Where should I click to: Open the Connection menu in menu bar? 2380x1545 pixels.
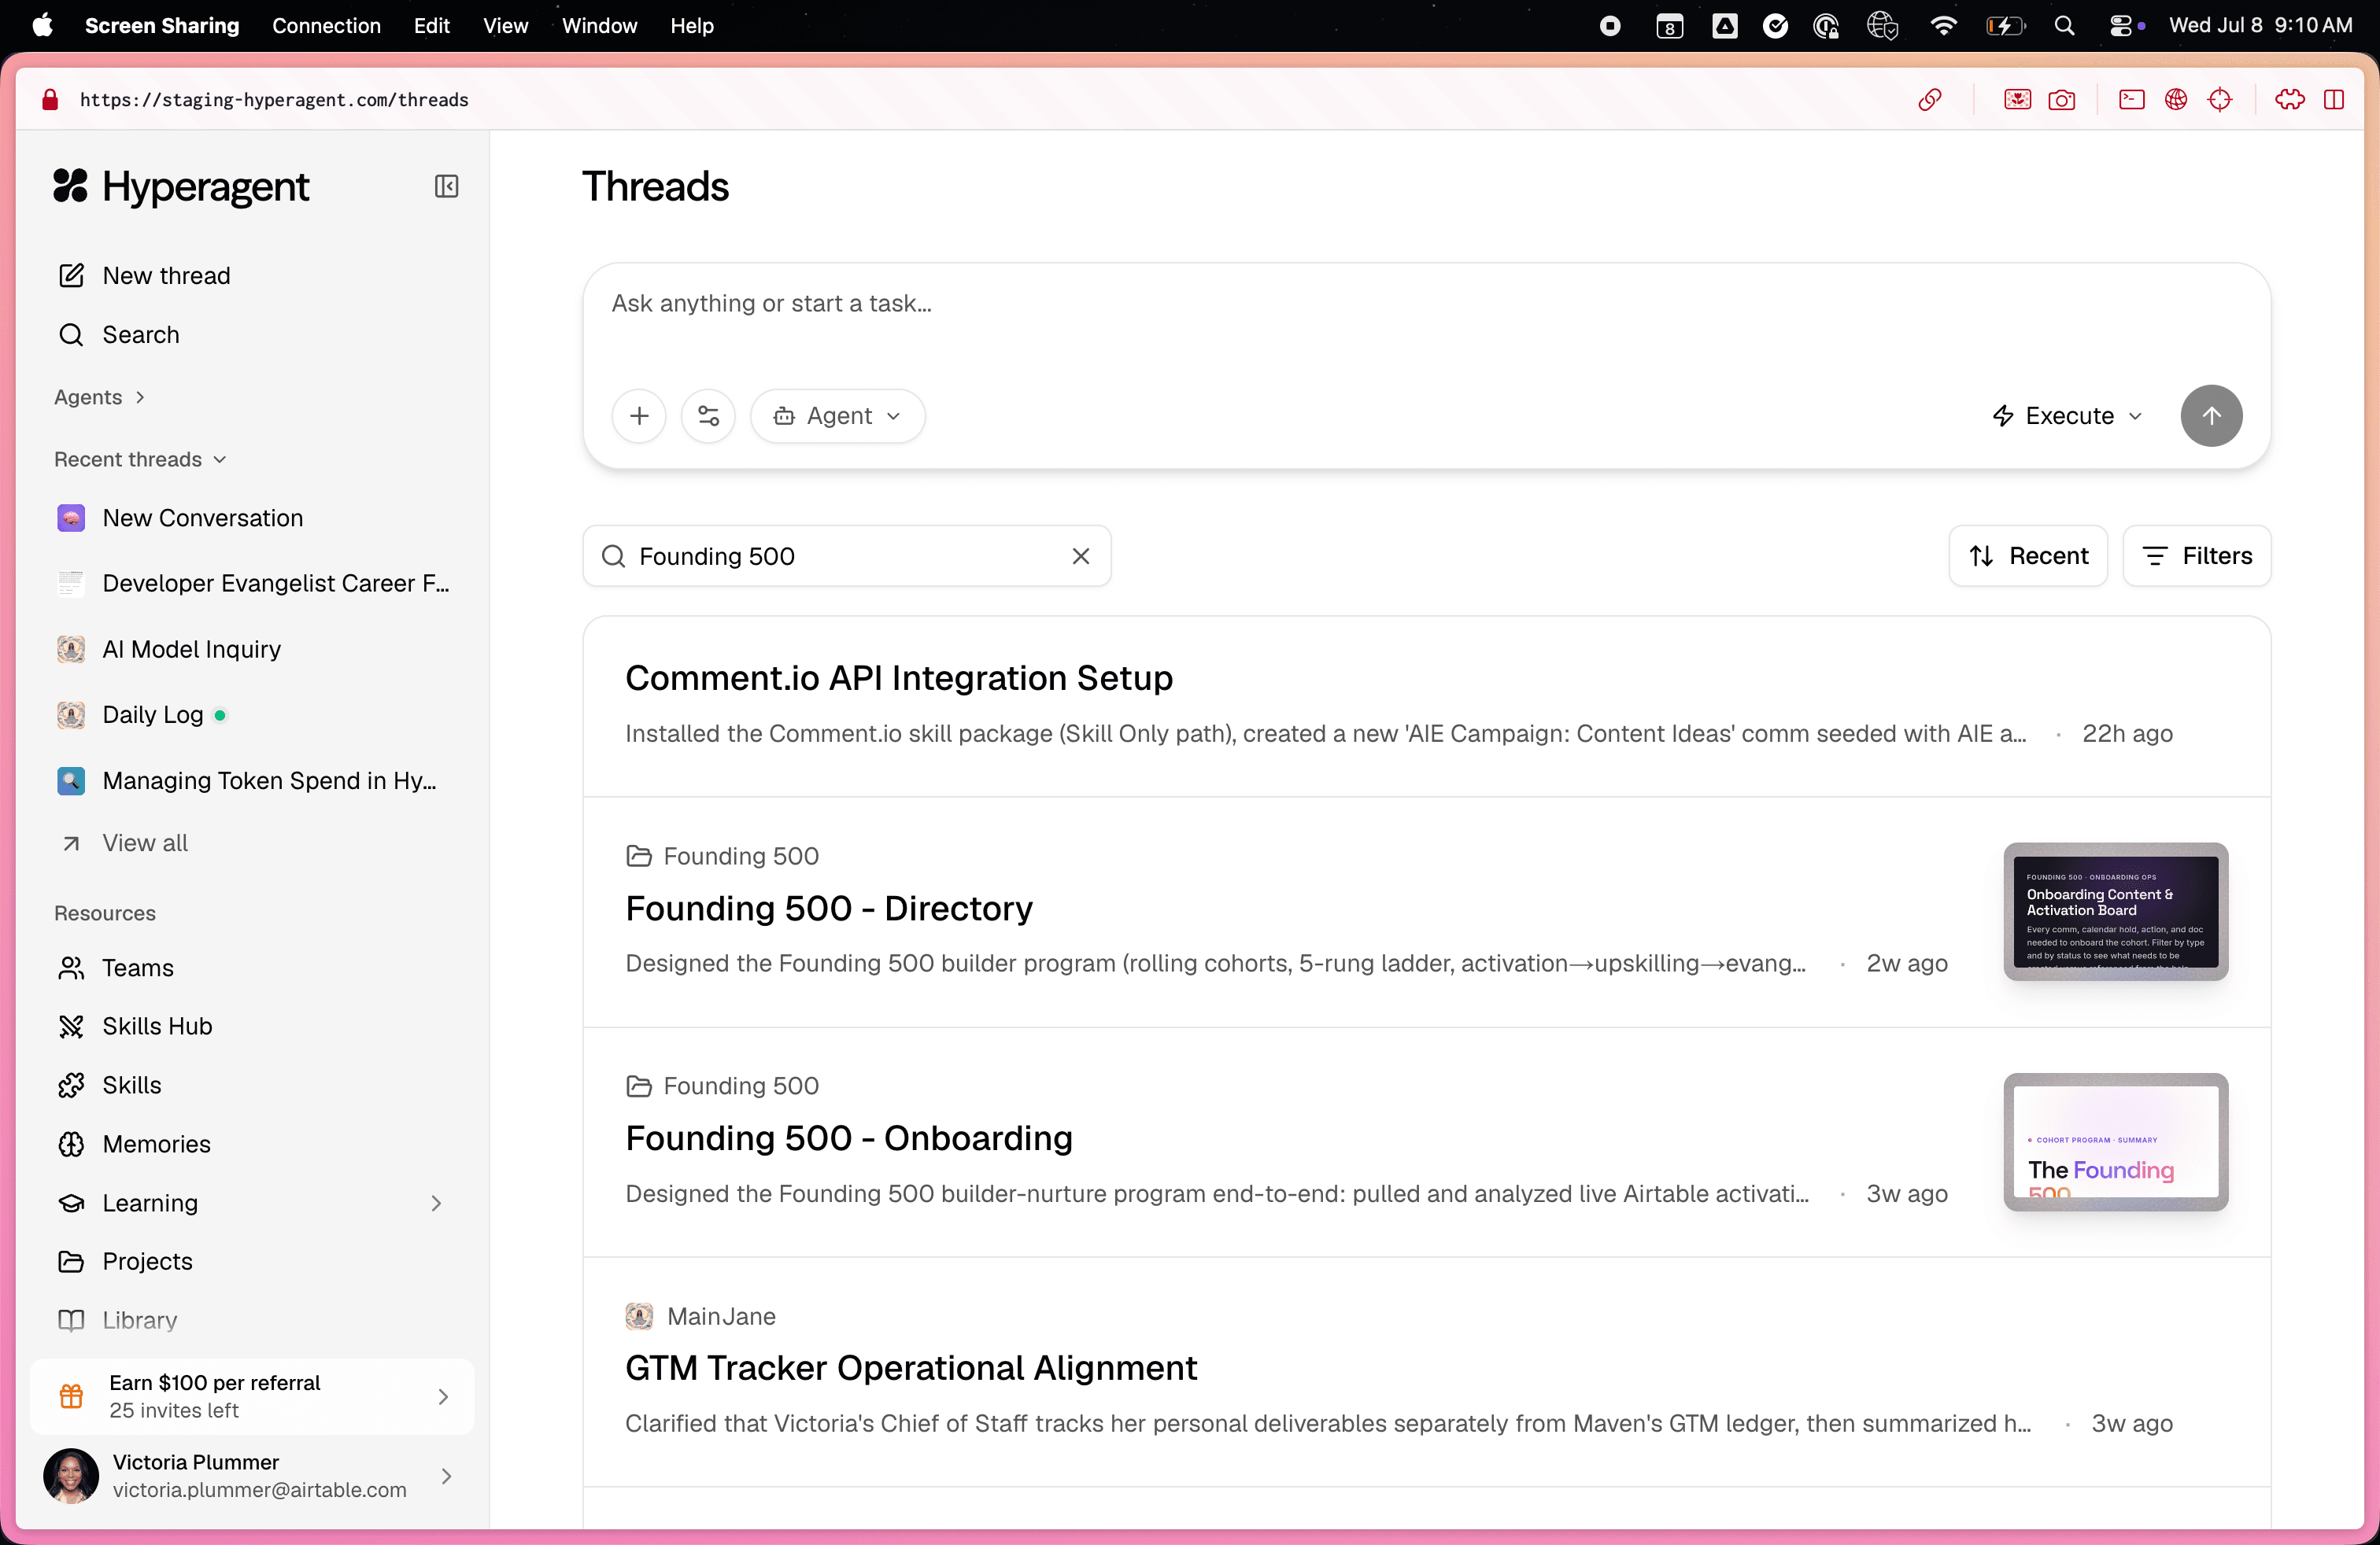click(x=326, y=25)
